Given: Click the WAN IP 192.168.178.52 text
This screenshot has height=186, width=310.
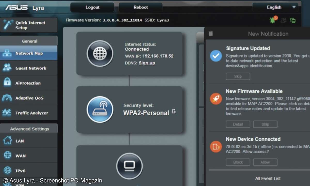Looking at the screenshot, I should click(x=158, y=56).
